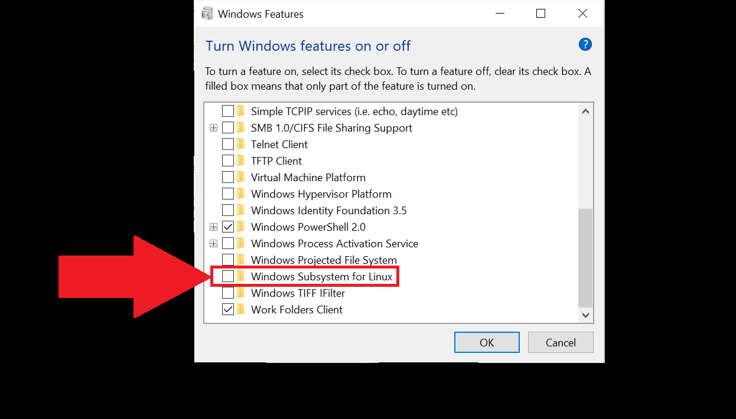
Task: Uncheck the Work Folders Client checkbox
Action: pyautogui.click(x=228, y=310)
